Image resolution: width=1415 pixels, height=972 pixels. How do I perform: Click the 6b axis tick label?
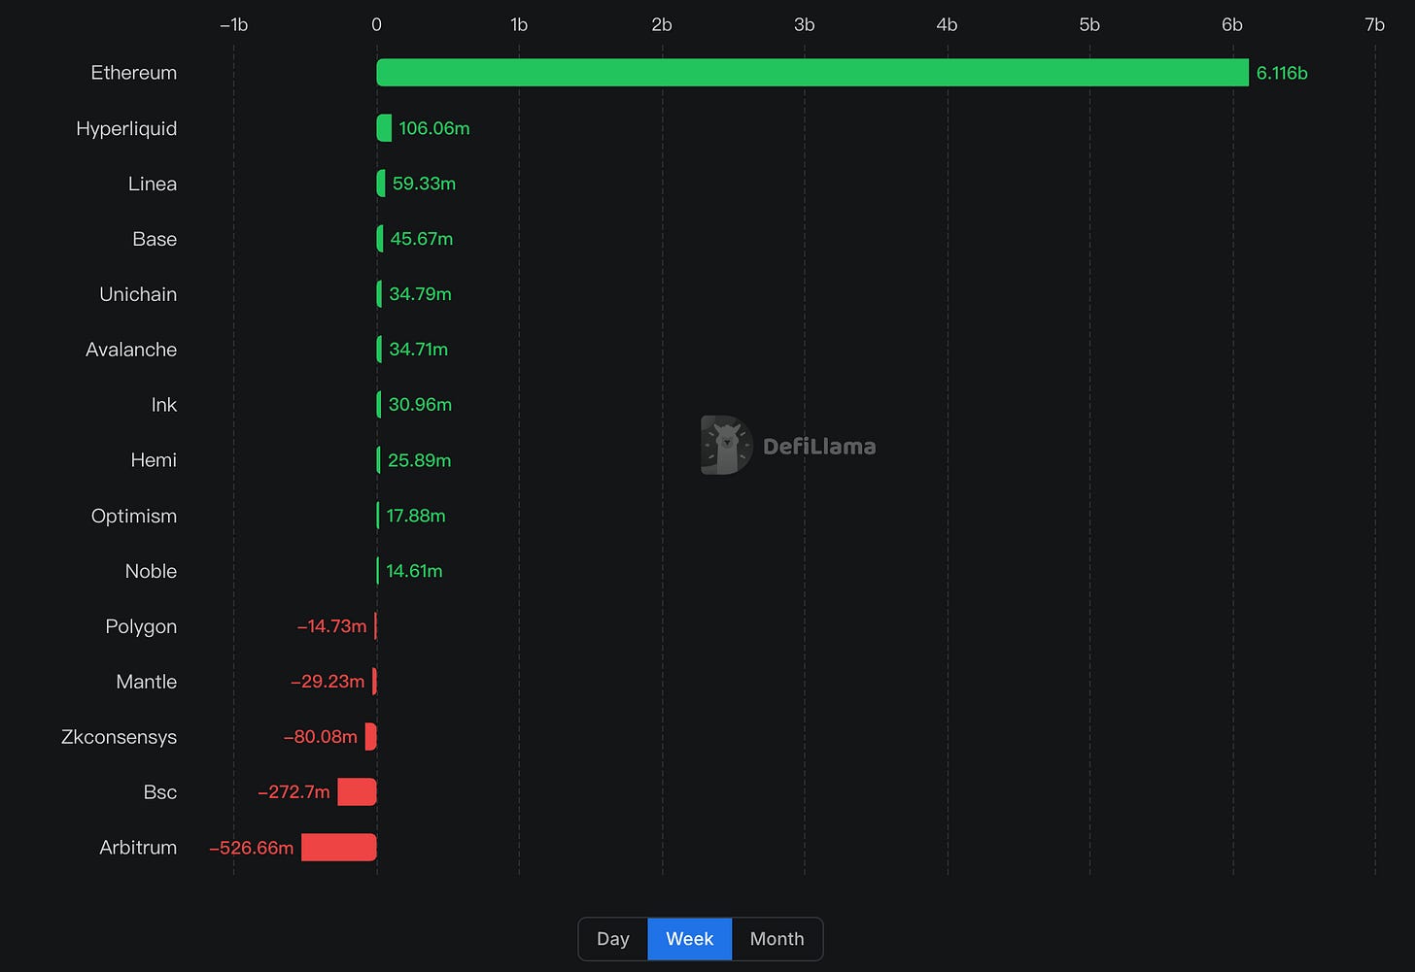click(1232, 25)
